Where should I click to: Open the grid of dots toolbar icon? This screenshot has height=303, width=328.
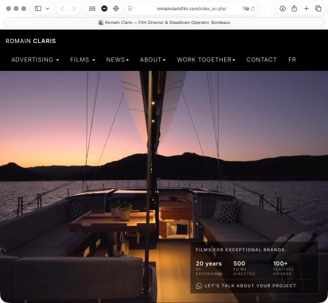coord(92,9)
